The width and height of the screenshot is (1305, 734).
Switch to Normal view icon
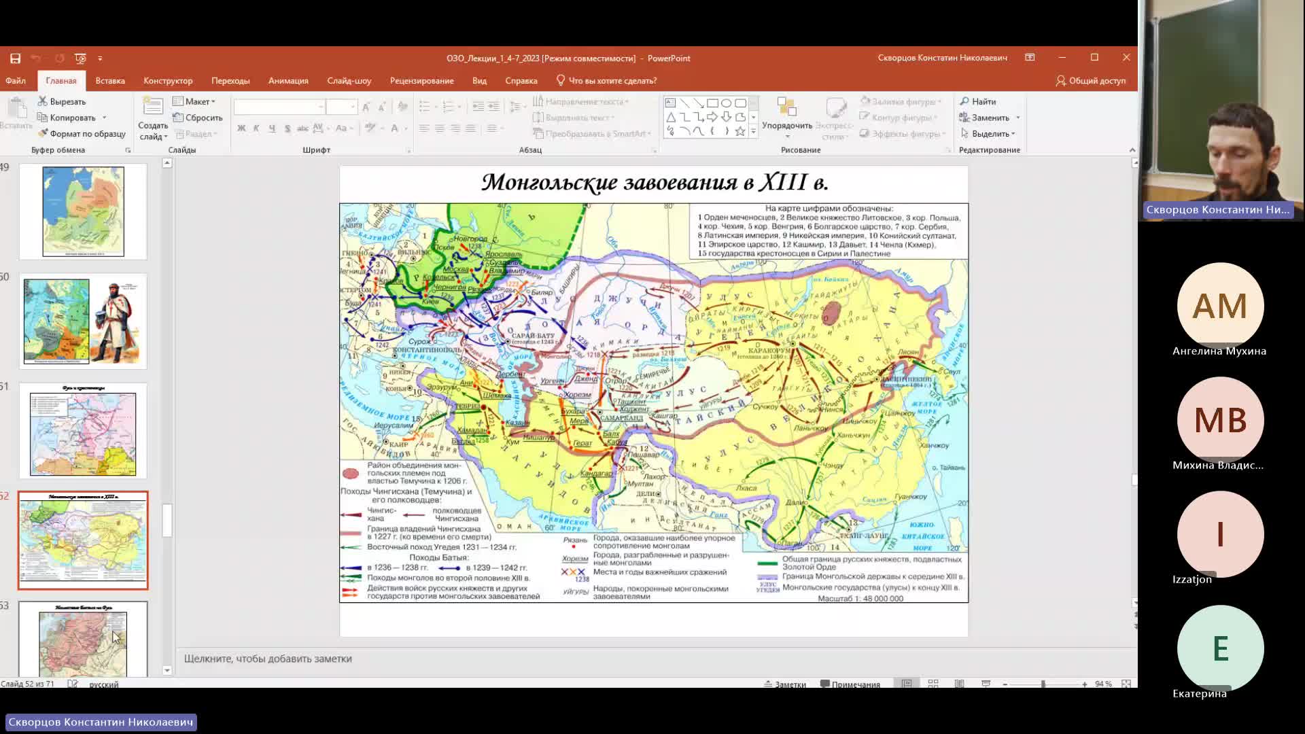[907, 684]
